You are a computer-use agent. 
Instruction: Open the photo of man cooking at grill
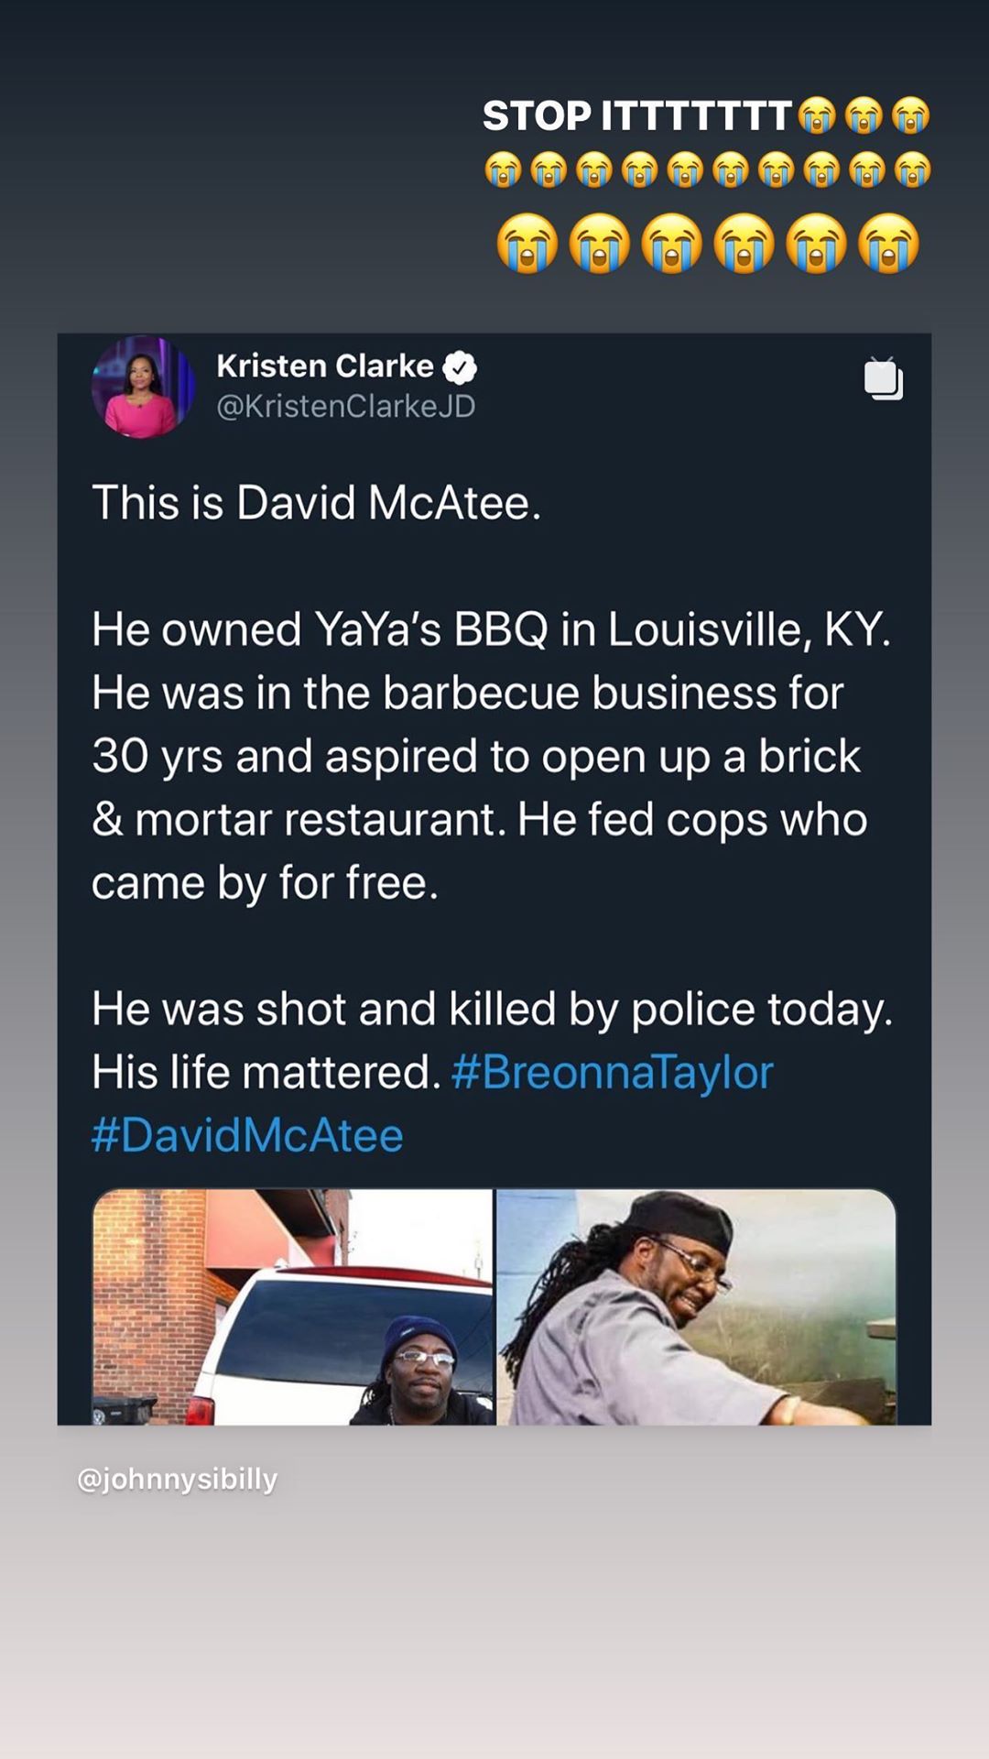click(x=696, y=1306)
